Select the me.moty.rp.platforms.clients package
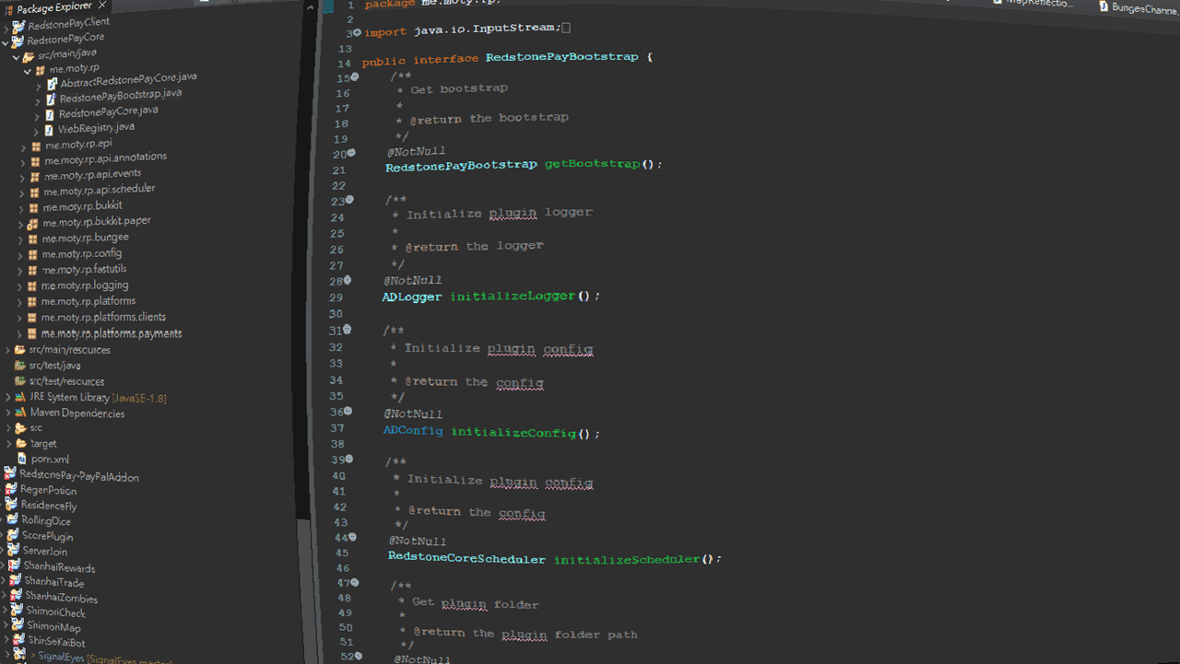This screenshot has width=1180, height=664. pyautogui.click(x=103, y=318)
